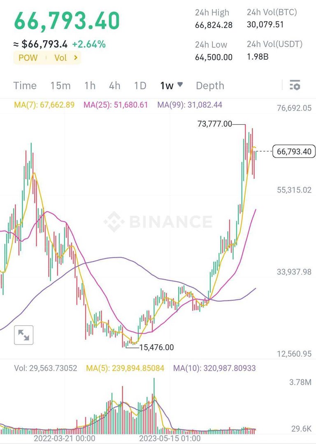Select the 4h interval
316x444 pixels.
115,86
